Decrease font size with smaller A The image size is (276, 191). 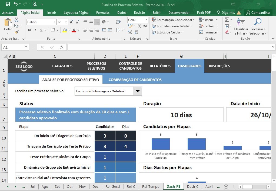[x=77, y=22]
